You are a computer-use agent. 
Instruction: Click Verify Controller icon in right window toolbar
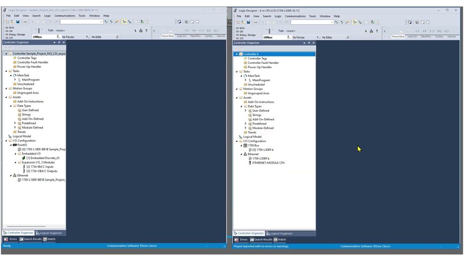click(373, 22)
